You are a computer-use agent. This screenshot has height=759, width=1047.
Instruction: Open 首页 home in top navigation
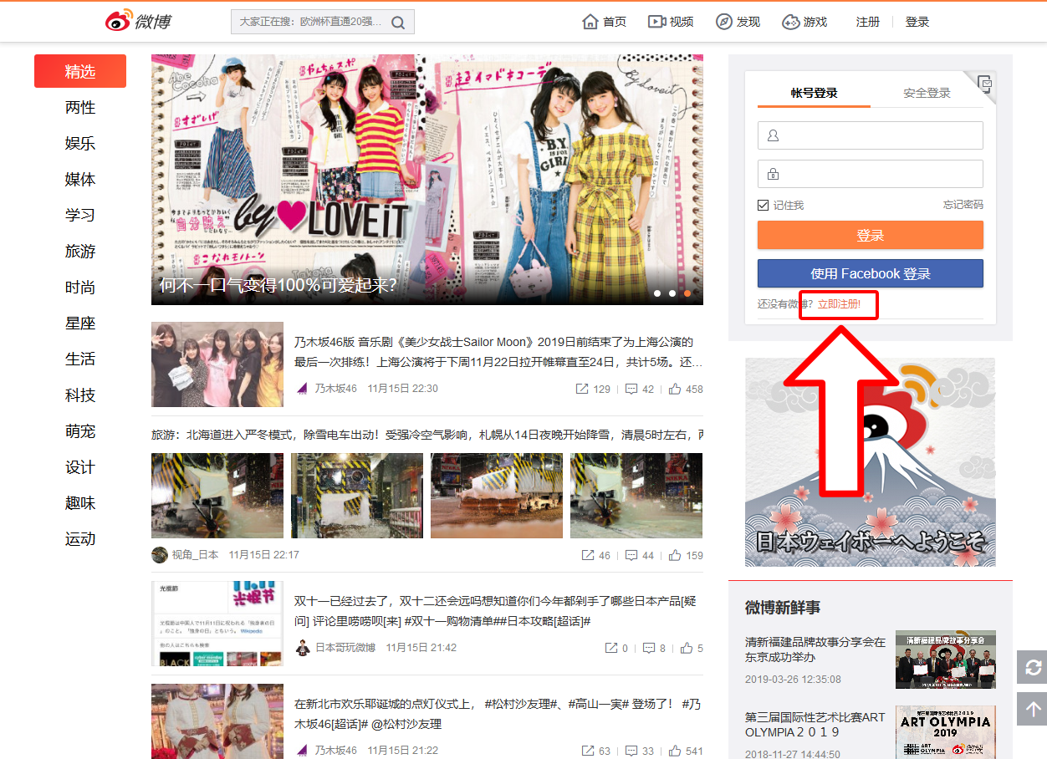coord(604,22)
